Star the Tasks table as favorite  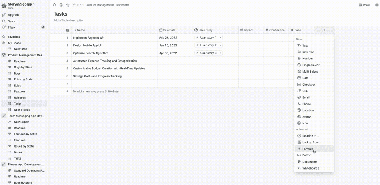(68, 5)
